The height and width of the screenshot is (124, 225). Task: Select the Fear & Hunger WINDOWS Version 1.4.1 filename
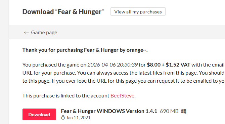pos(109,111)
